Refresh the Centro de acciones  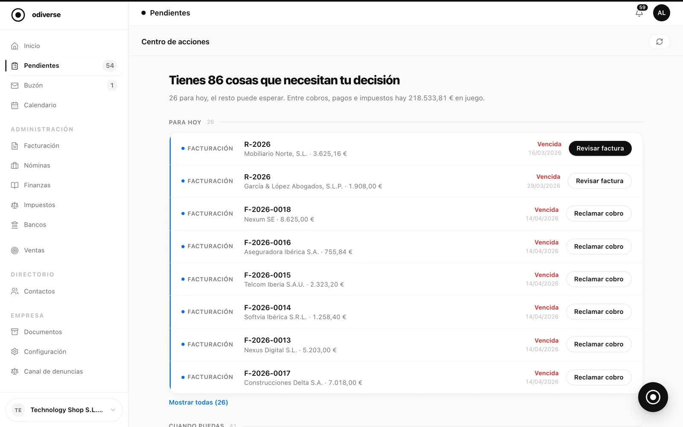click(x=660, y=42)
